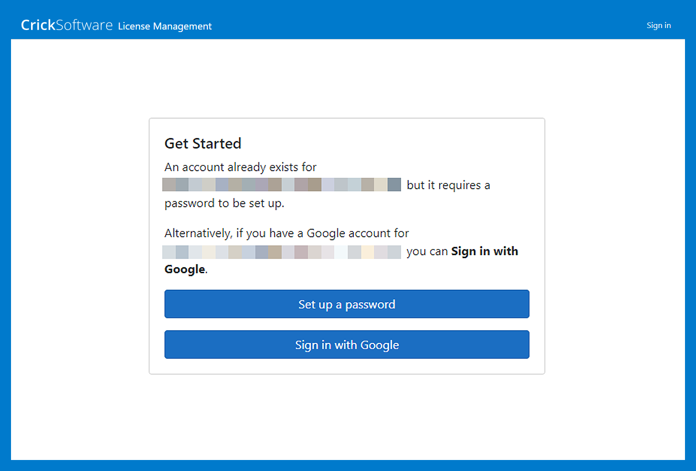
Task: Click the bold 'Crick' part of the logo
Action: click(38, 25)
